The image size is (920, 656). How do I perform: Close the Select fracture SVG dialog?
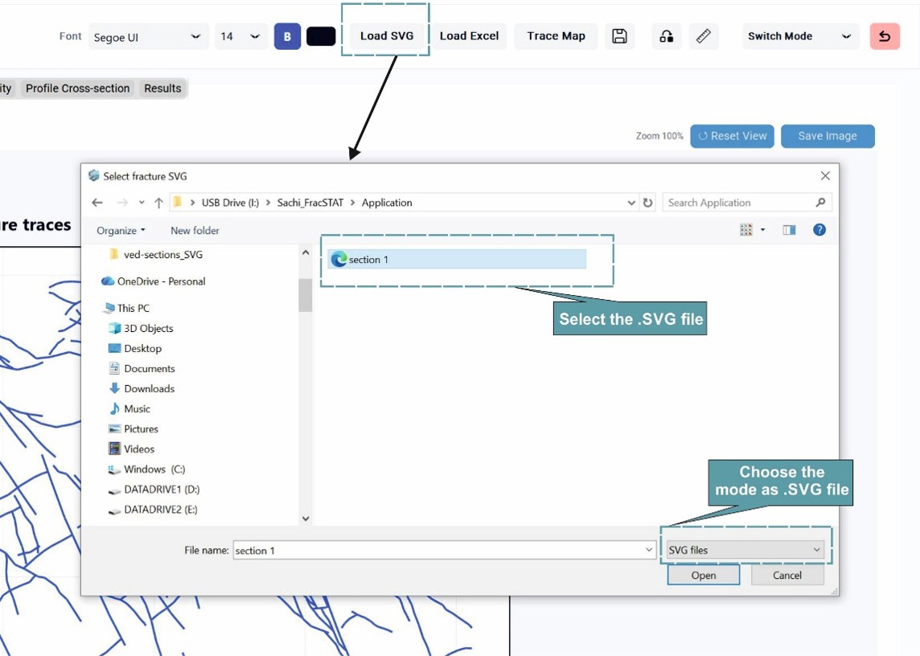coord(825,176)
